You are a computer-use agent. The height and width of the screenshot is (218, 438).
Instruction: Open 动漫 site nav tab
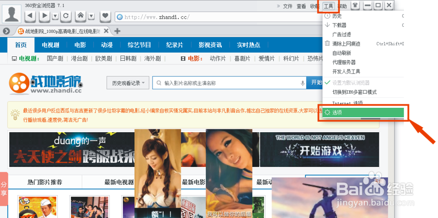coord(107,45)
